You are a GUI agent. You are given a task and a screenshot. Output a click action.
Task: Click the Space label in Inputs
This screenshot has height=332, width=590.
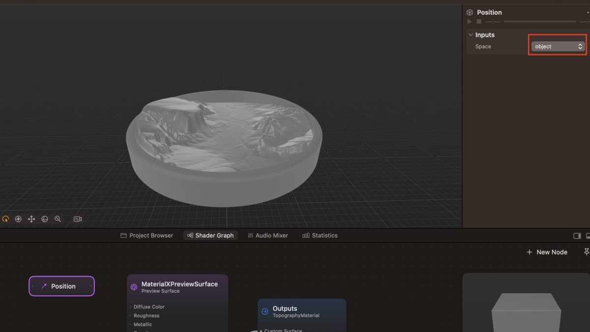coord(483,46)
